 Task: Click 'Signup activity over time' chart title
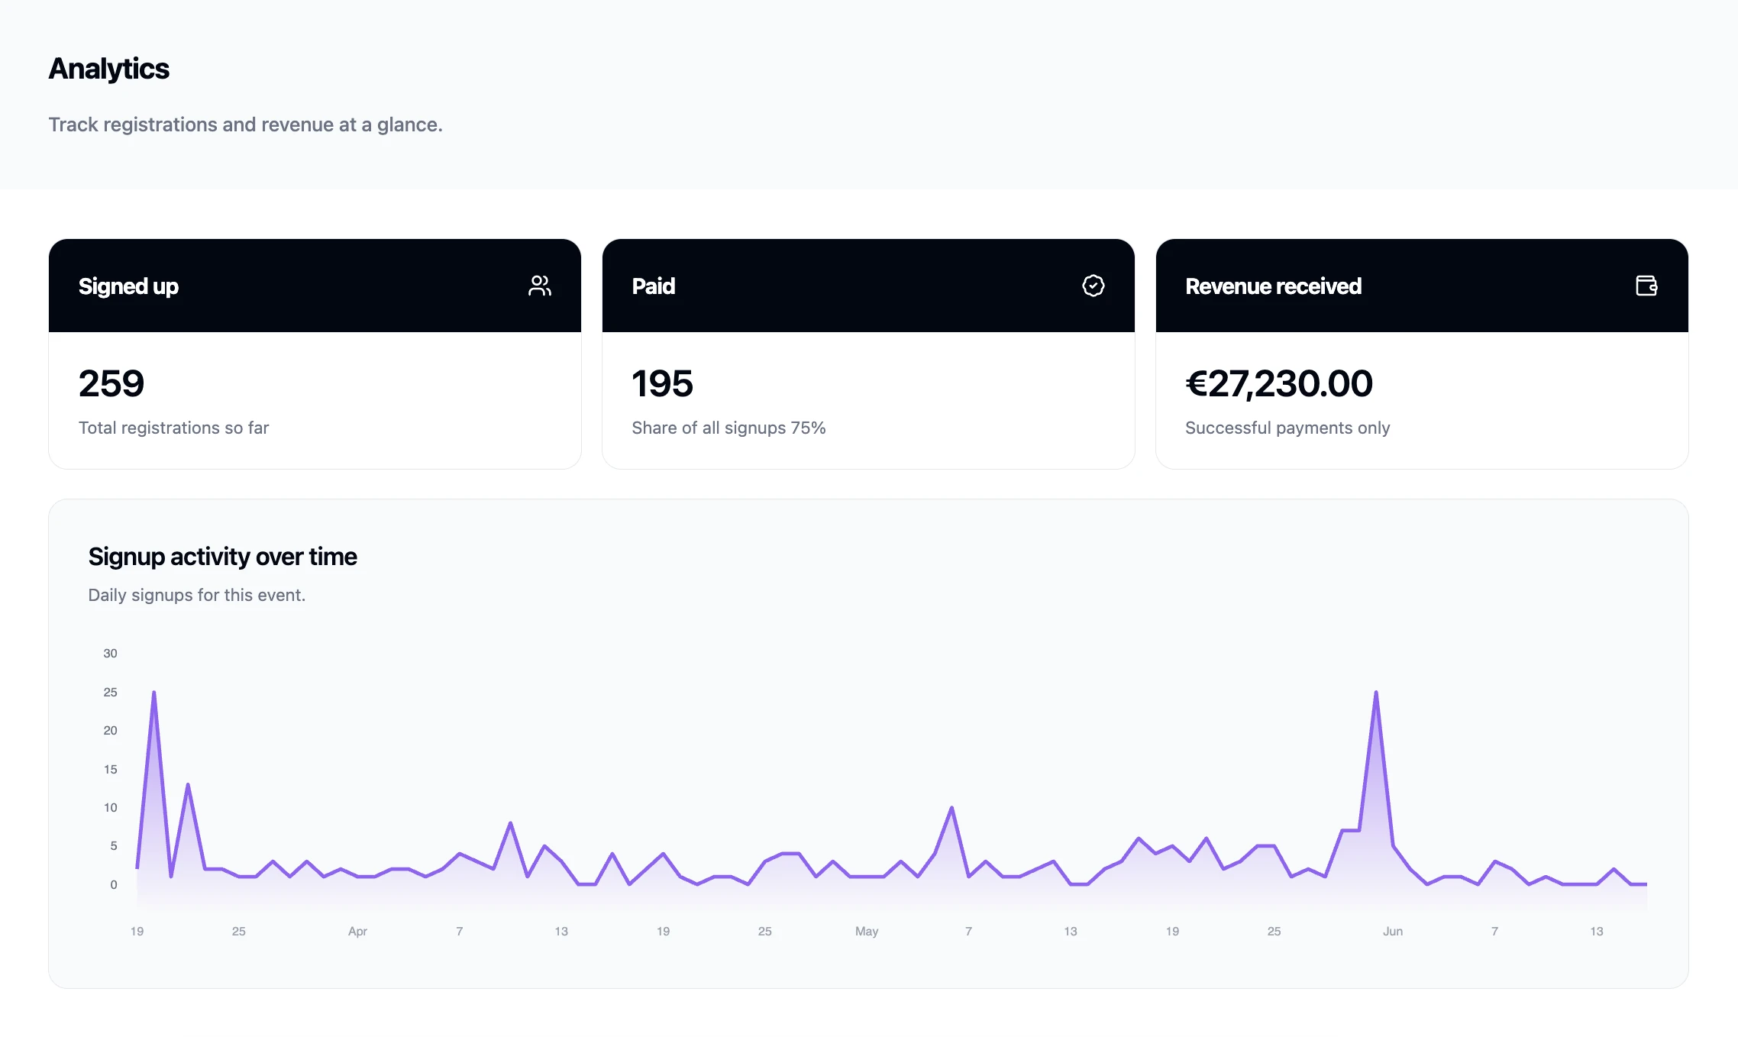(223, 557)
